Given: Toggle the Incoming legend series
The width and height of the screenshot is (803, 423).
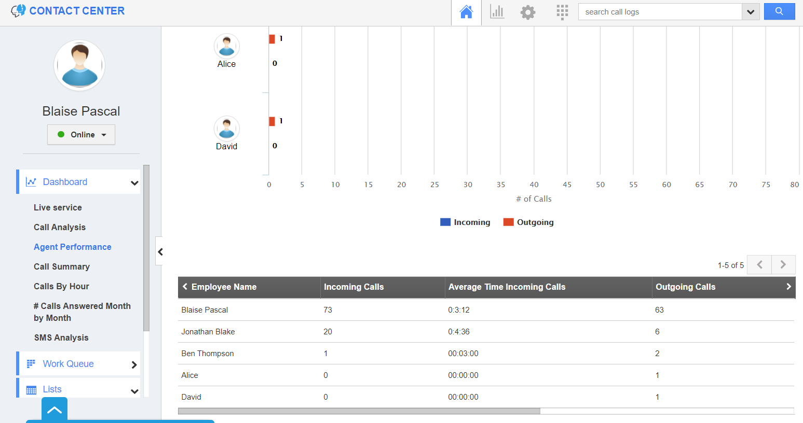Looking at the screenshot, I should pos(466,222).
